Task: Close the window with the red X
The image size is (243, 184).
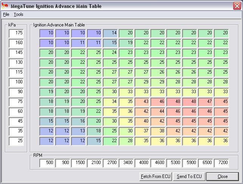Action: [237, 6]
